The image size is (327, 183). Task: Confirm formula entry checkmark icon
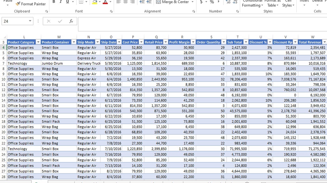tap(60, 21)
